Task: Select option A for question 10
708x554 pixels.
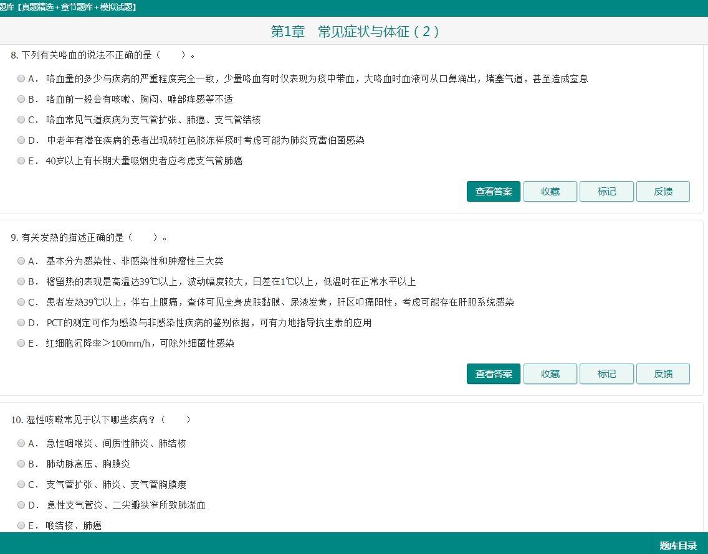Action: (21, 444)
